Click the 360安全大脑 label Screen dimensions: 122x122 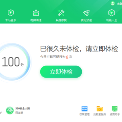pos(23,108)
